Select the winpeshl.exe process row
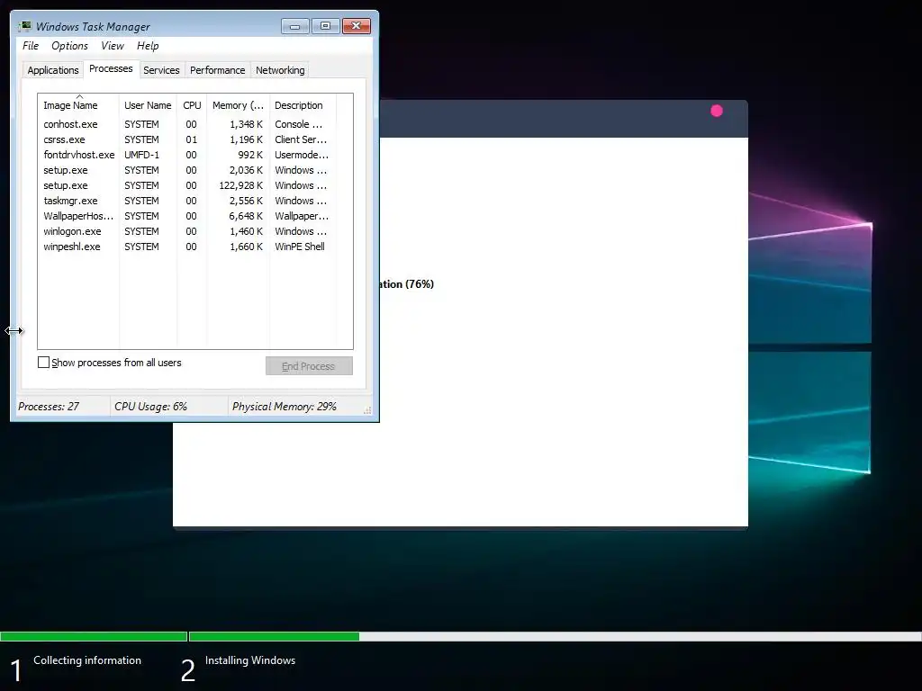The width and height of the screenshot is (922, 691). (x=187, y=247)
